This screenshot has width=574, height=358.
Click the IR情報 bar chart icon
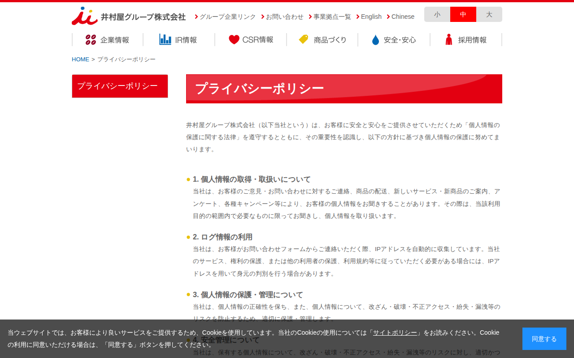pos(165,39)
